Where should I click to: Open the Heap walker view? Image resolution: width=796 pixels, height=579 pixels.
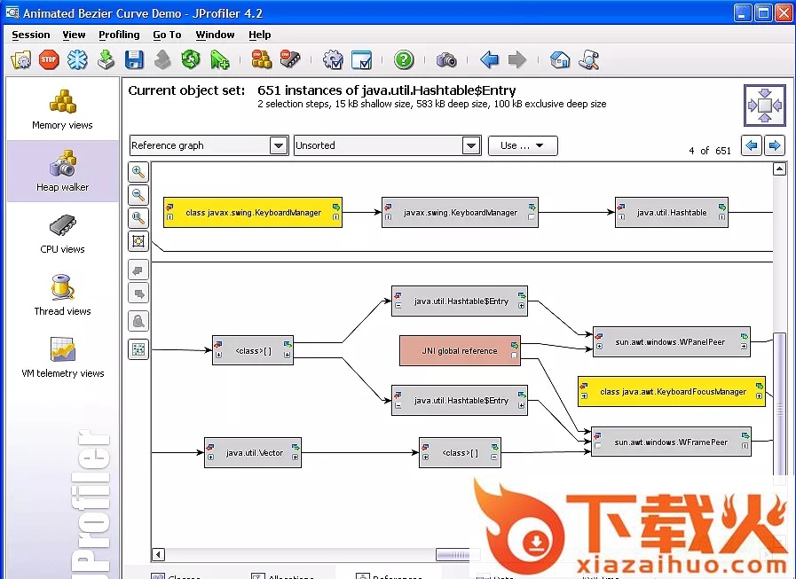coord(62,171)
